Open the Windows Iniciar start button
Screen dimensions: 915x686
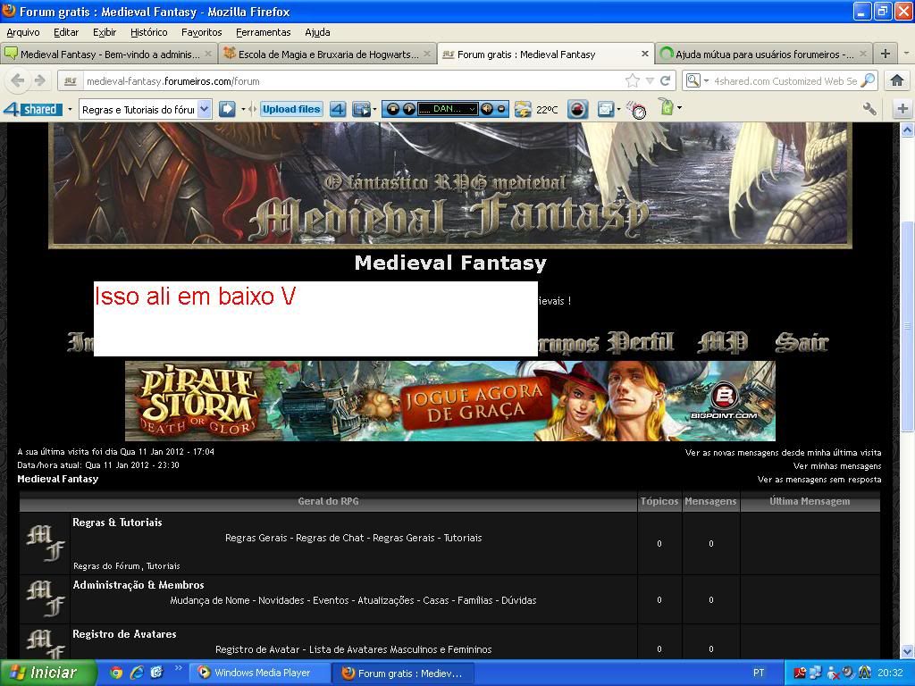(x=48, y=673)
